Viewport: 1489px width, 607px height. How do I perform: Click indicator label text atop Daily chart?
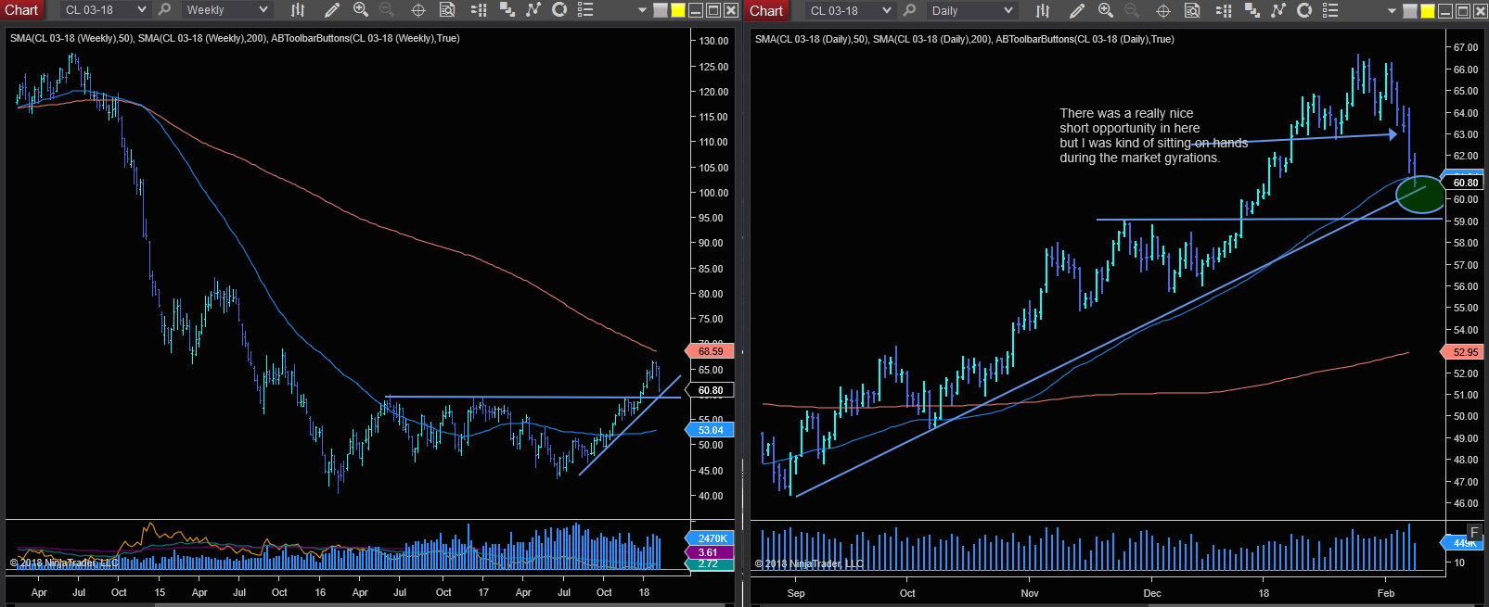[x=964, y=39]
